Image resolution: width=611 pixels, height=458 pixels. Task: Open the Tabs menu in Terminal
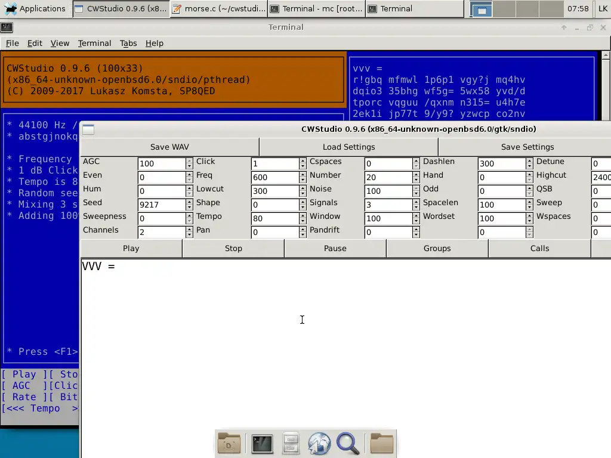(128, 43)
